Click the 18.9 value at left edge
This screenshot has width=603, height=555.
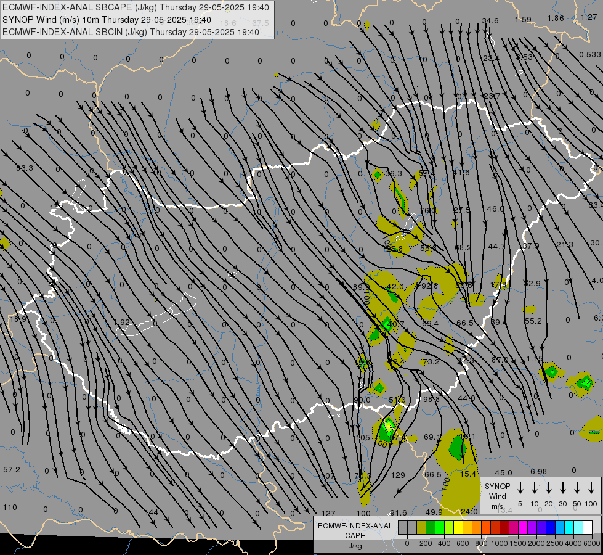(18, 319)
